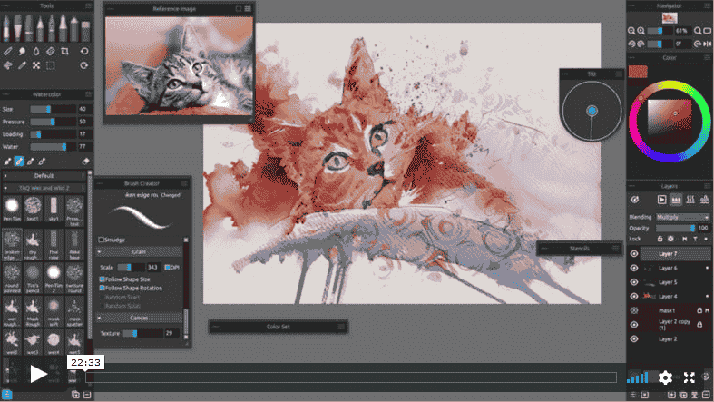Select the Tim's pencil brush preset
The image size is (714, 402).
[x=33, y=279]
